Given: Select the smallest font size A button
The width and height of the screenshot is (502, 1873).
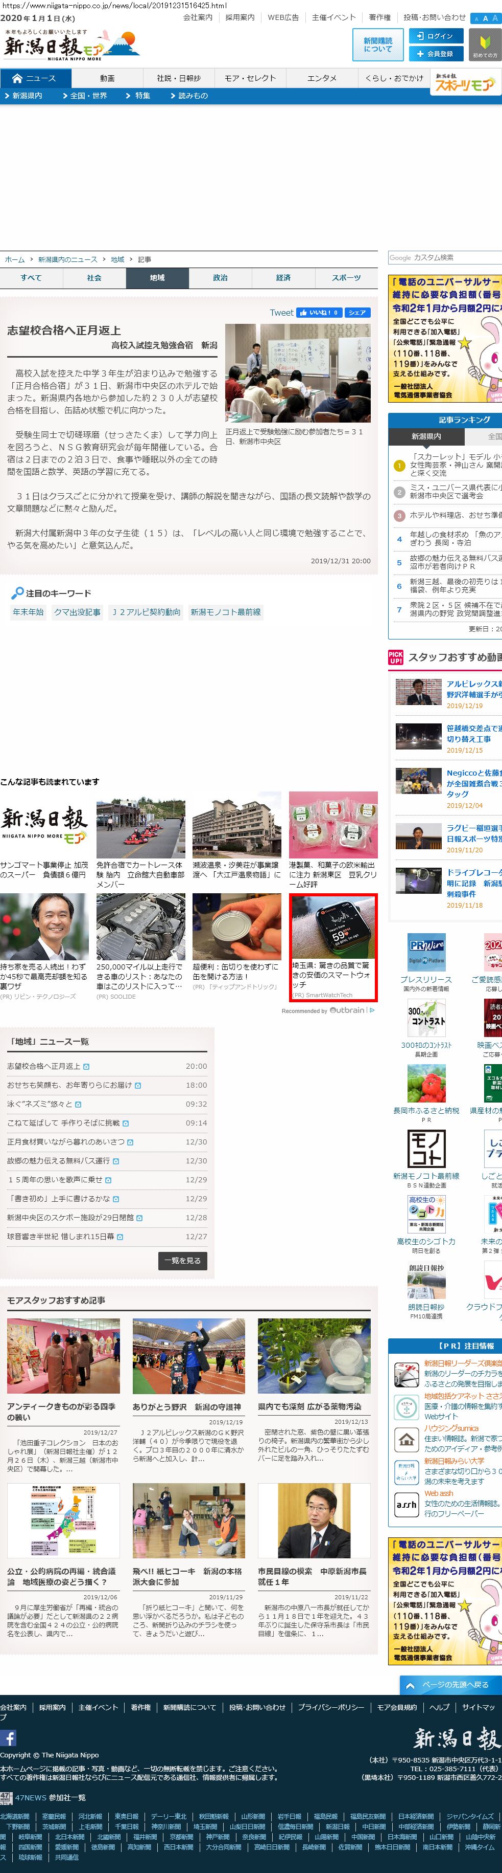Looking at the screenshot, I should pos(475,19).
